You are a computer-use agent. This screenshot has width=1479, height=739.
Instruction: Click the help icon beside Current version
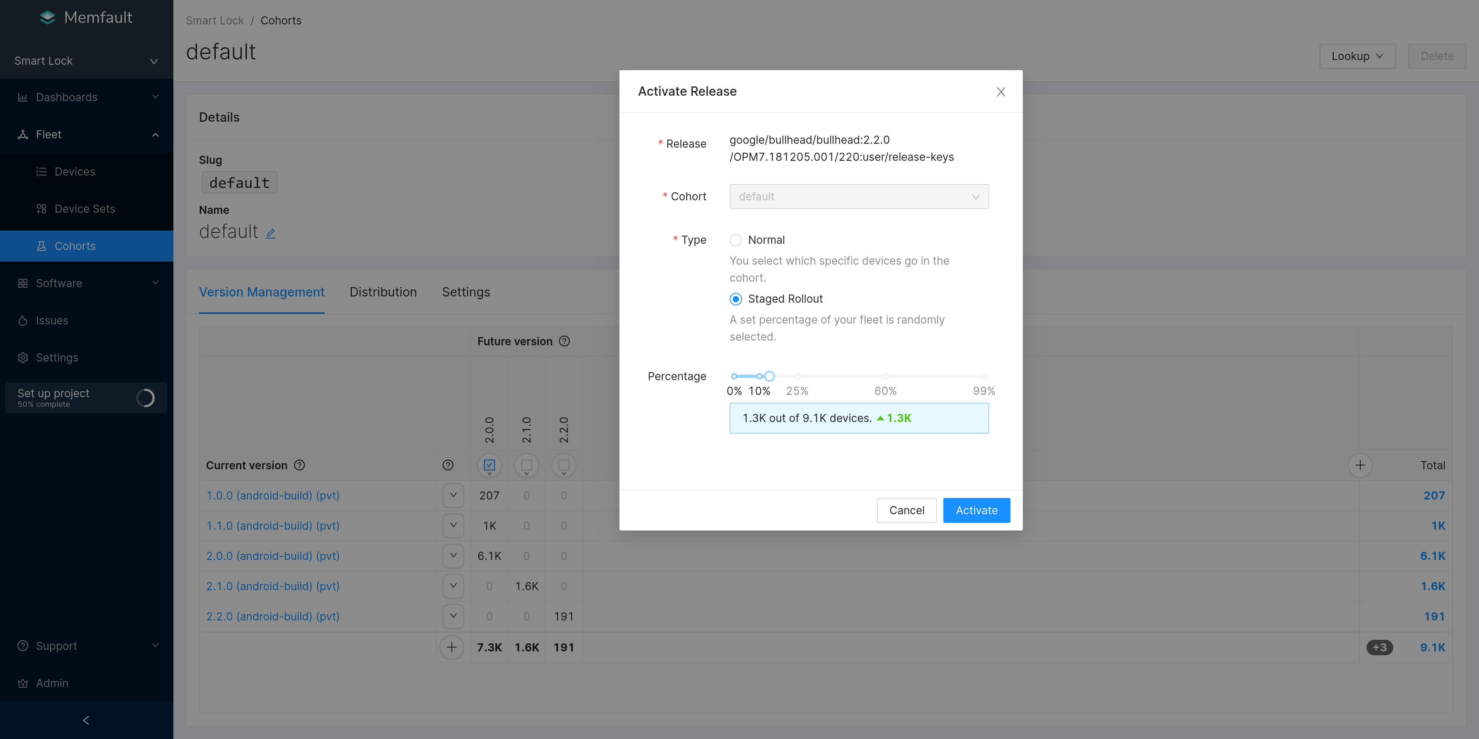click(x=300, y=465)
